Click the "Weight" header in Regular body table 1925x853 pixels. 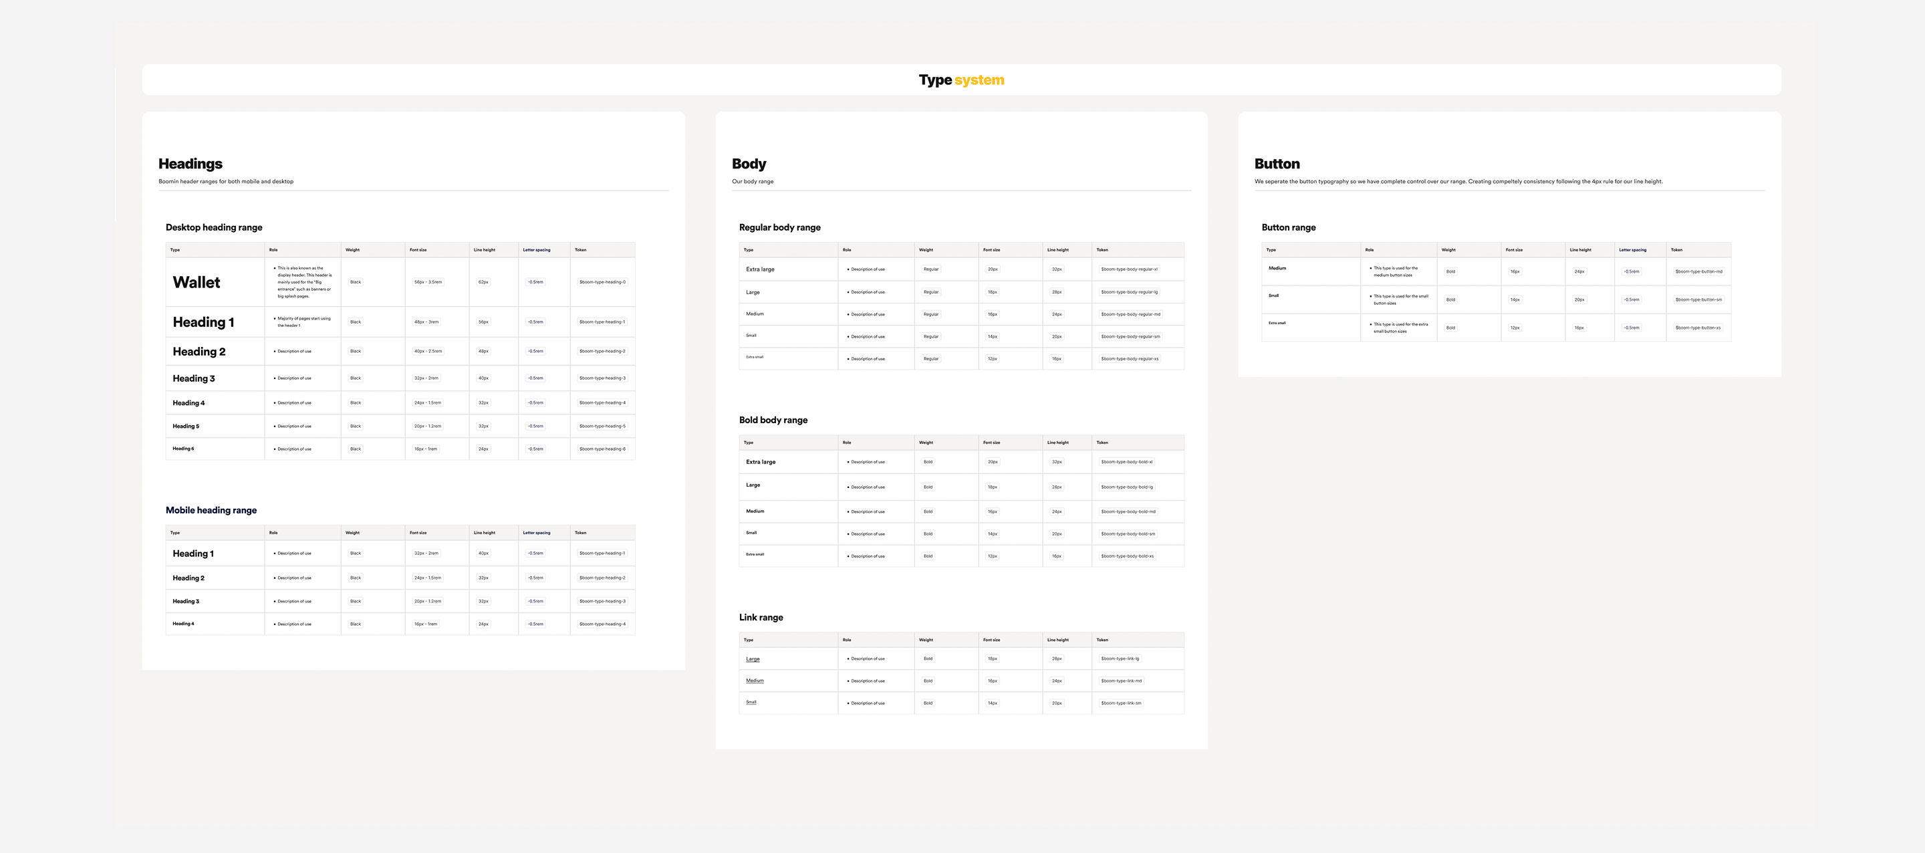coord(926,250)
